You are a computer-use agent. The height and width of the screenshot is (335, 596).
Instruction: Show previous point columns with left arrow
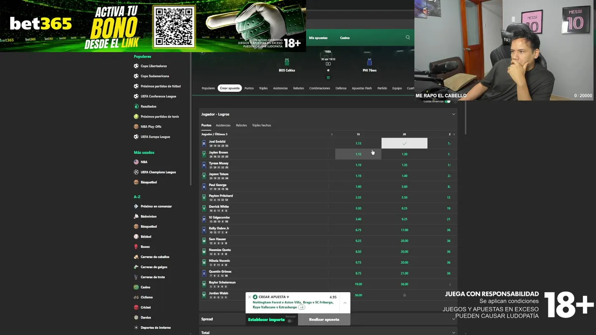pyautogui.click(x=332, y=134)
